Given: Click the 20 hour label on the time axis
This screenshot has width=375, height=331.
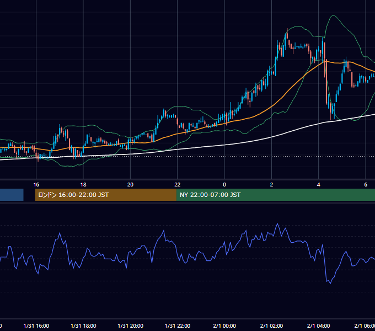Looking at the screenshot, I should point(130,185).
